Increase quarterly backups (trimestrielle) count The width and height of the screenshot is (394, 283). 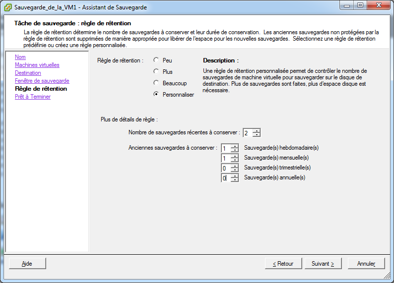click(x=234, y=166)
